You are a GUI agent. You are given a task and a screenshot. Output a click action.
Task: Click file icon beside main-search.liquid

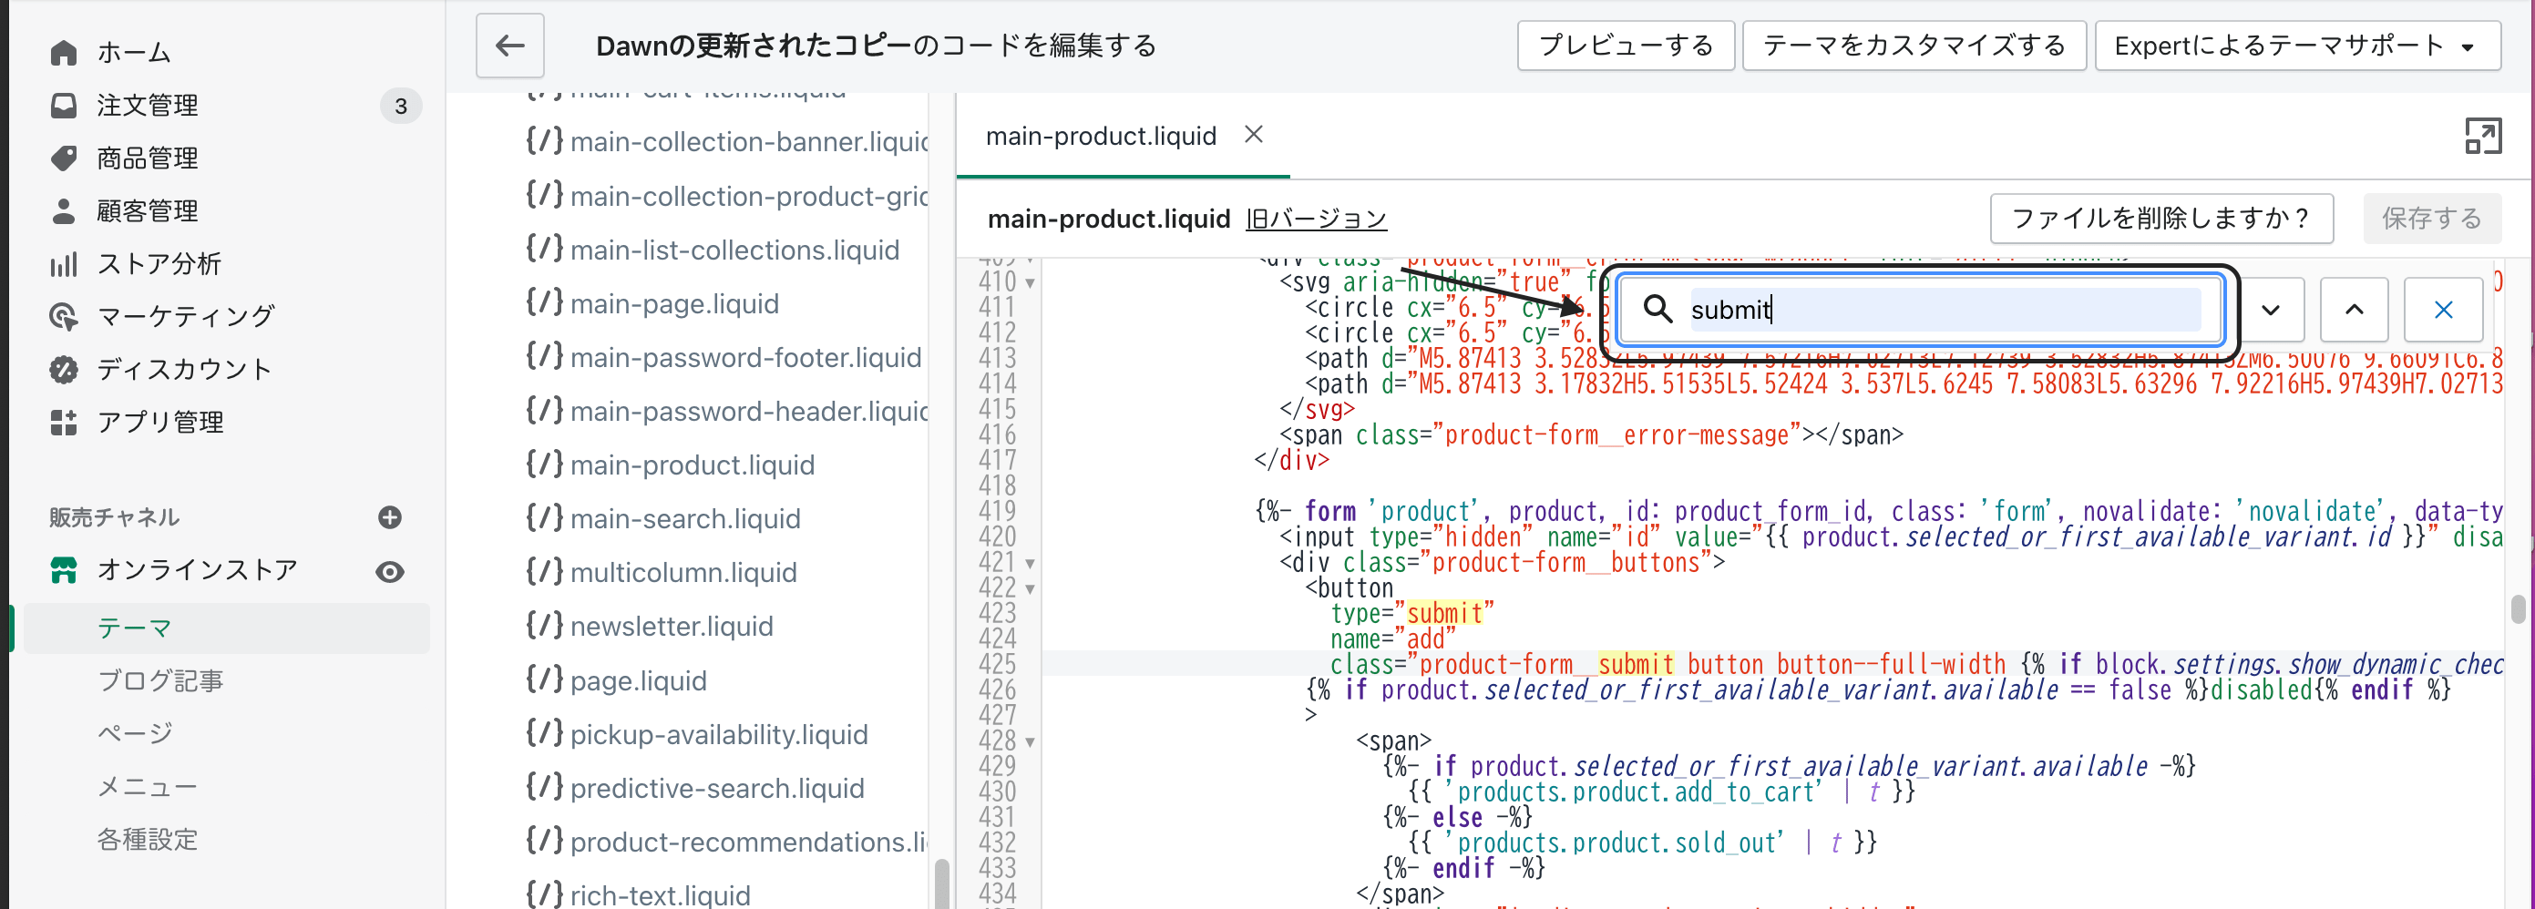[544, 516]
